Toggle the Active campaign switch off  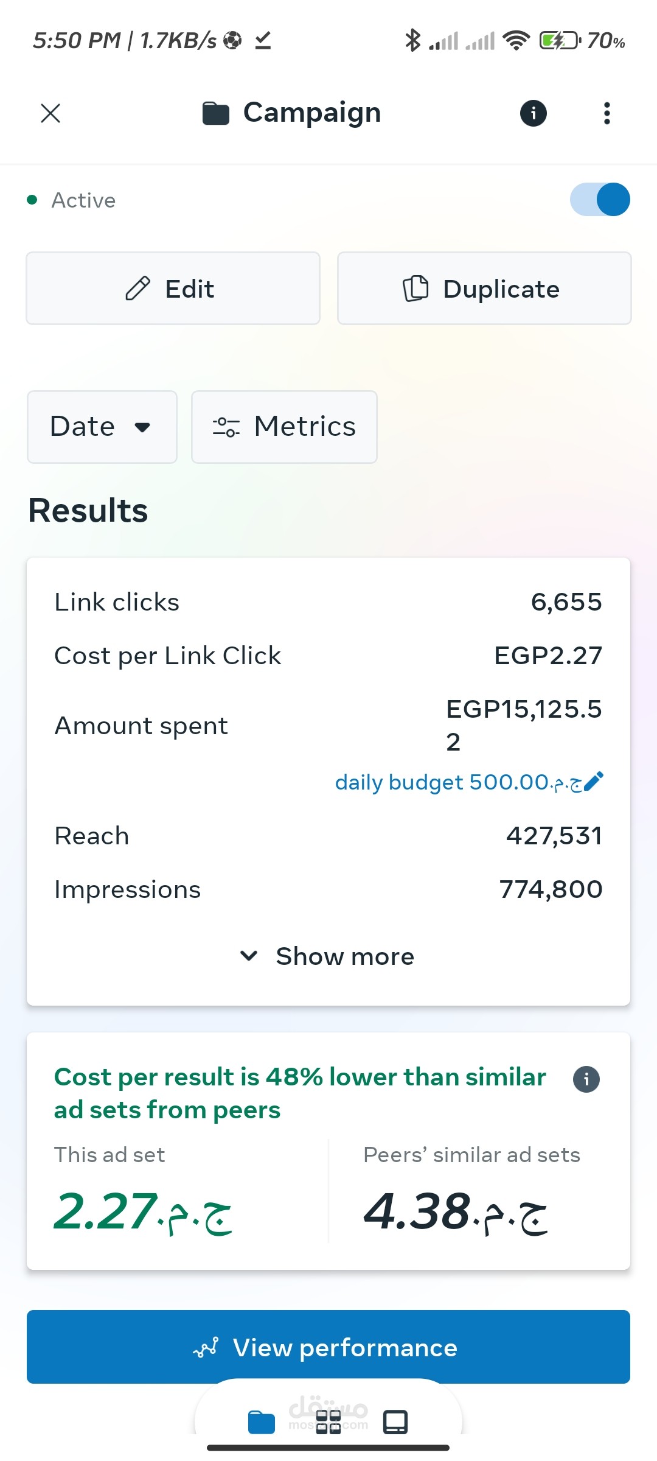600,200
